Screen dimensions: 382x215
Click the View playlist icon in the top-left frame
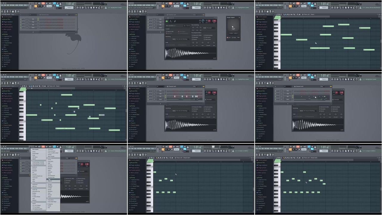[78, 7]
